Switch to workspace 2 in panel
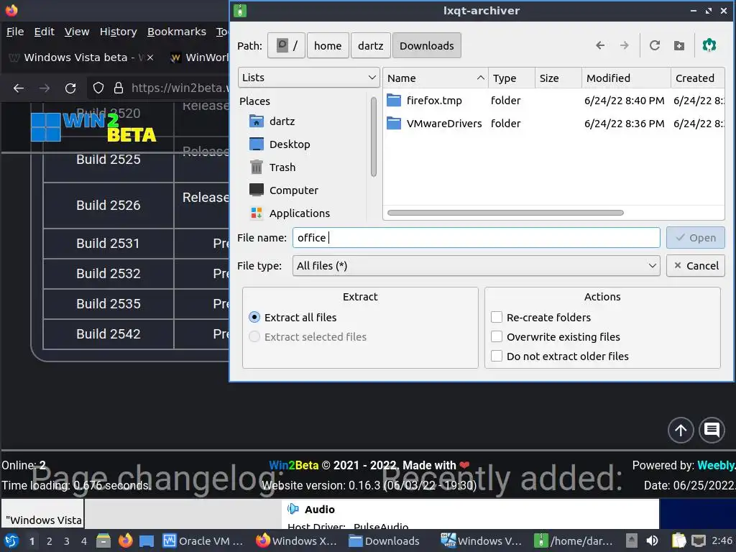 (x=50, y=541)
